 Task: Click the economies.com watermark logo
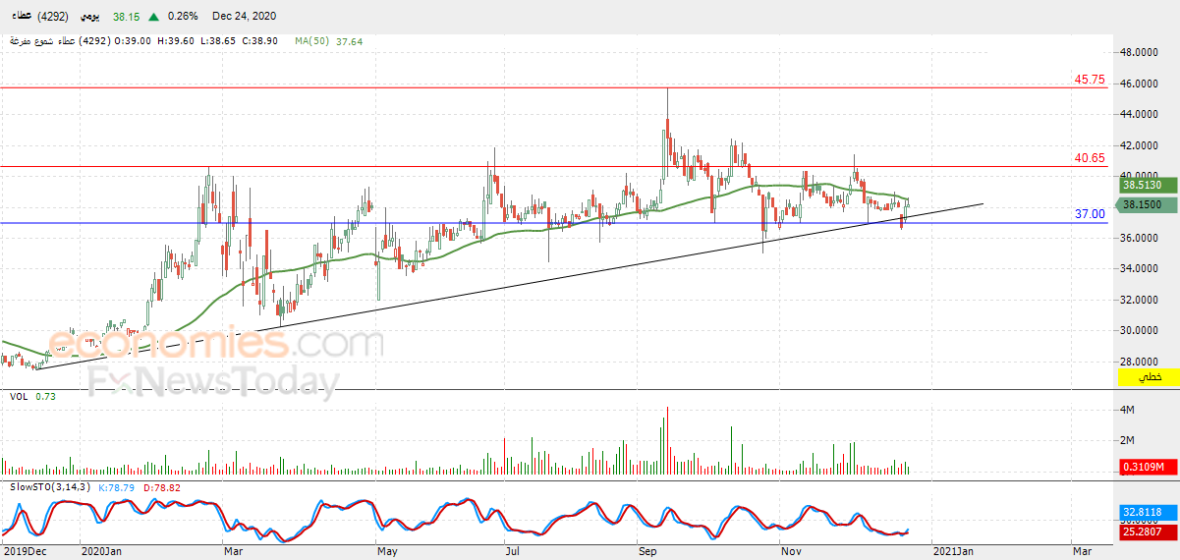(216, 344)
